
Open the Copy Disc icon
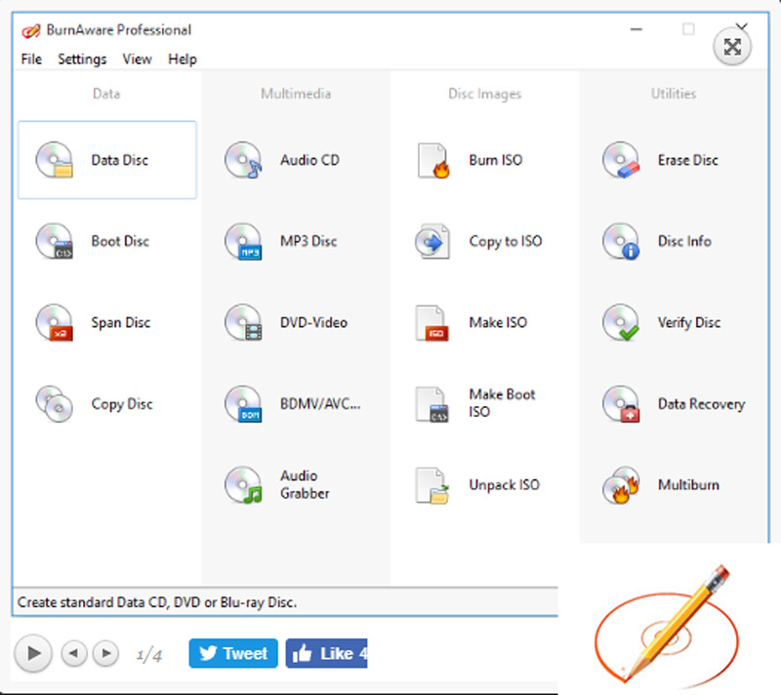pyautogui.click(x=55, y=404)
